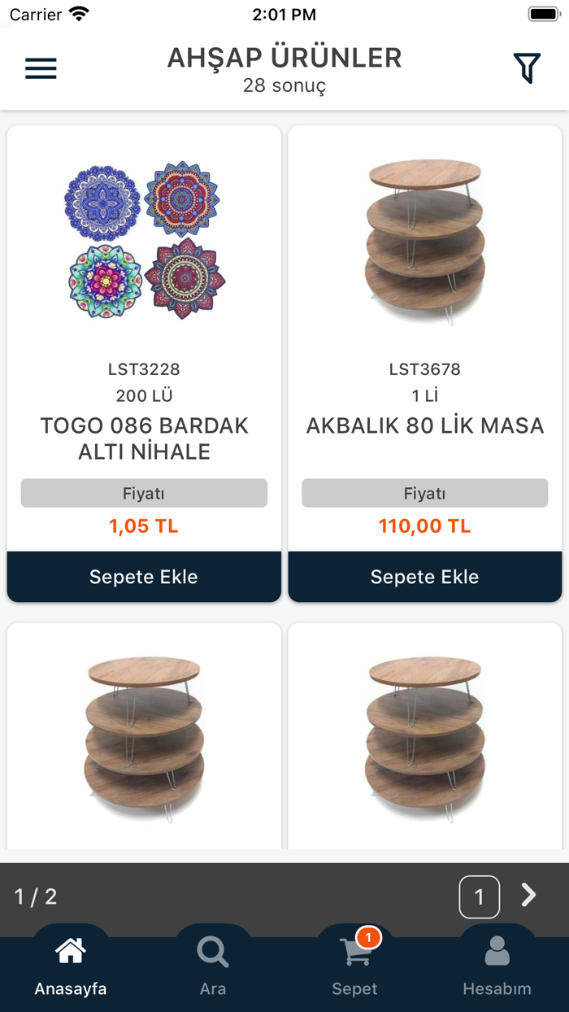Open product LST3228 details

[x=144, y=369]
